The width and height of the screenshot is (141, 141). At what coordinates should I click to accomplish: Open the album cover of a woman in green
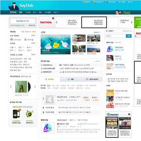pos(21,87)
